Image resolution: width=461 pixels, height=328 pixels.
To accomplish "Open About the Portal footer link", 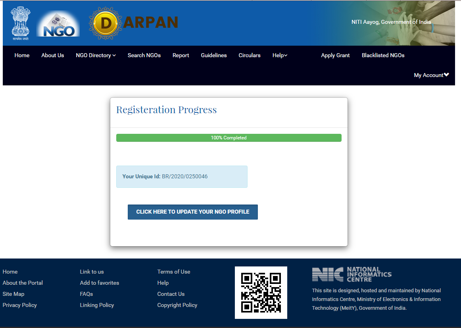I will [x=23, y=283].
